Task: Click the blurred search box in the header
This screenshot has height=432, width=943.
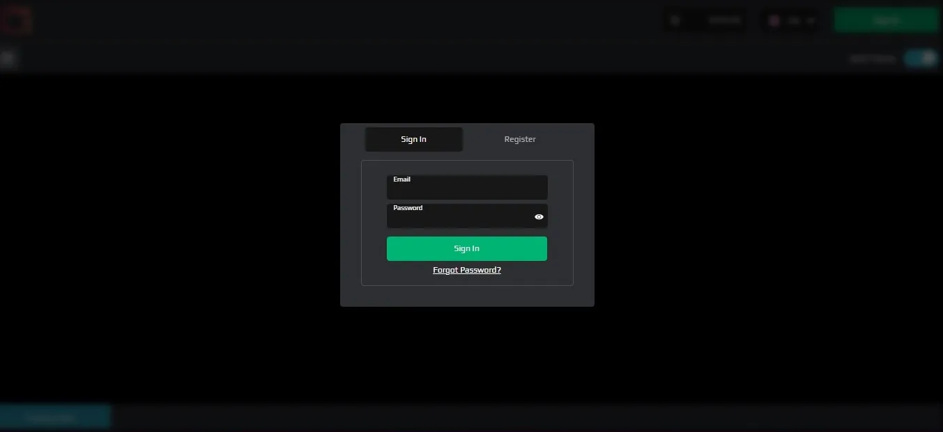Action: (705, 20)
